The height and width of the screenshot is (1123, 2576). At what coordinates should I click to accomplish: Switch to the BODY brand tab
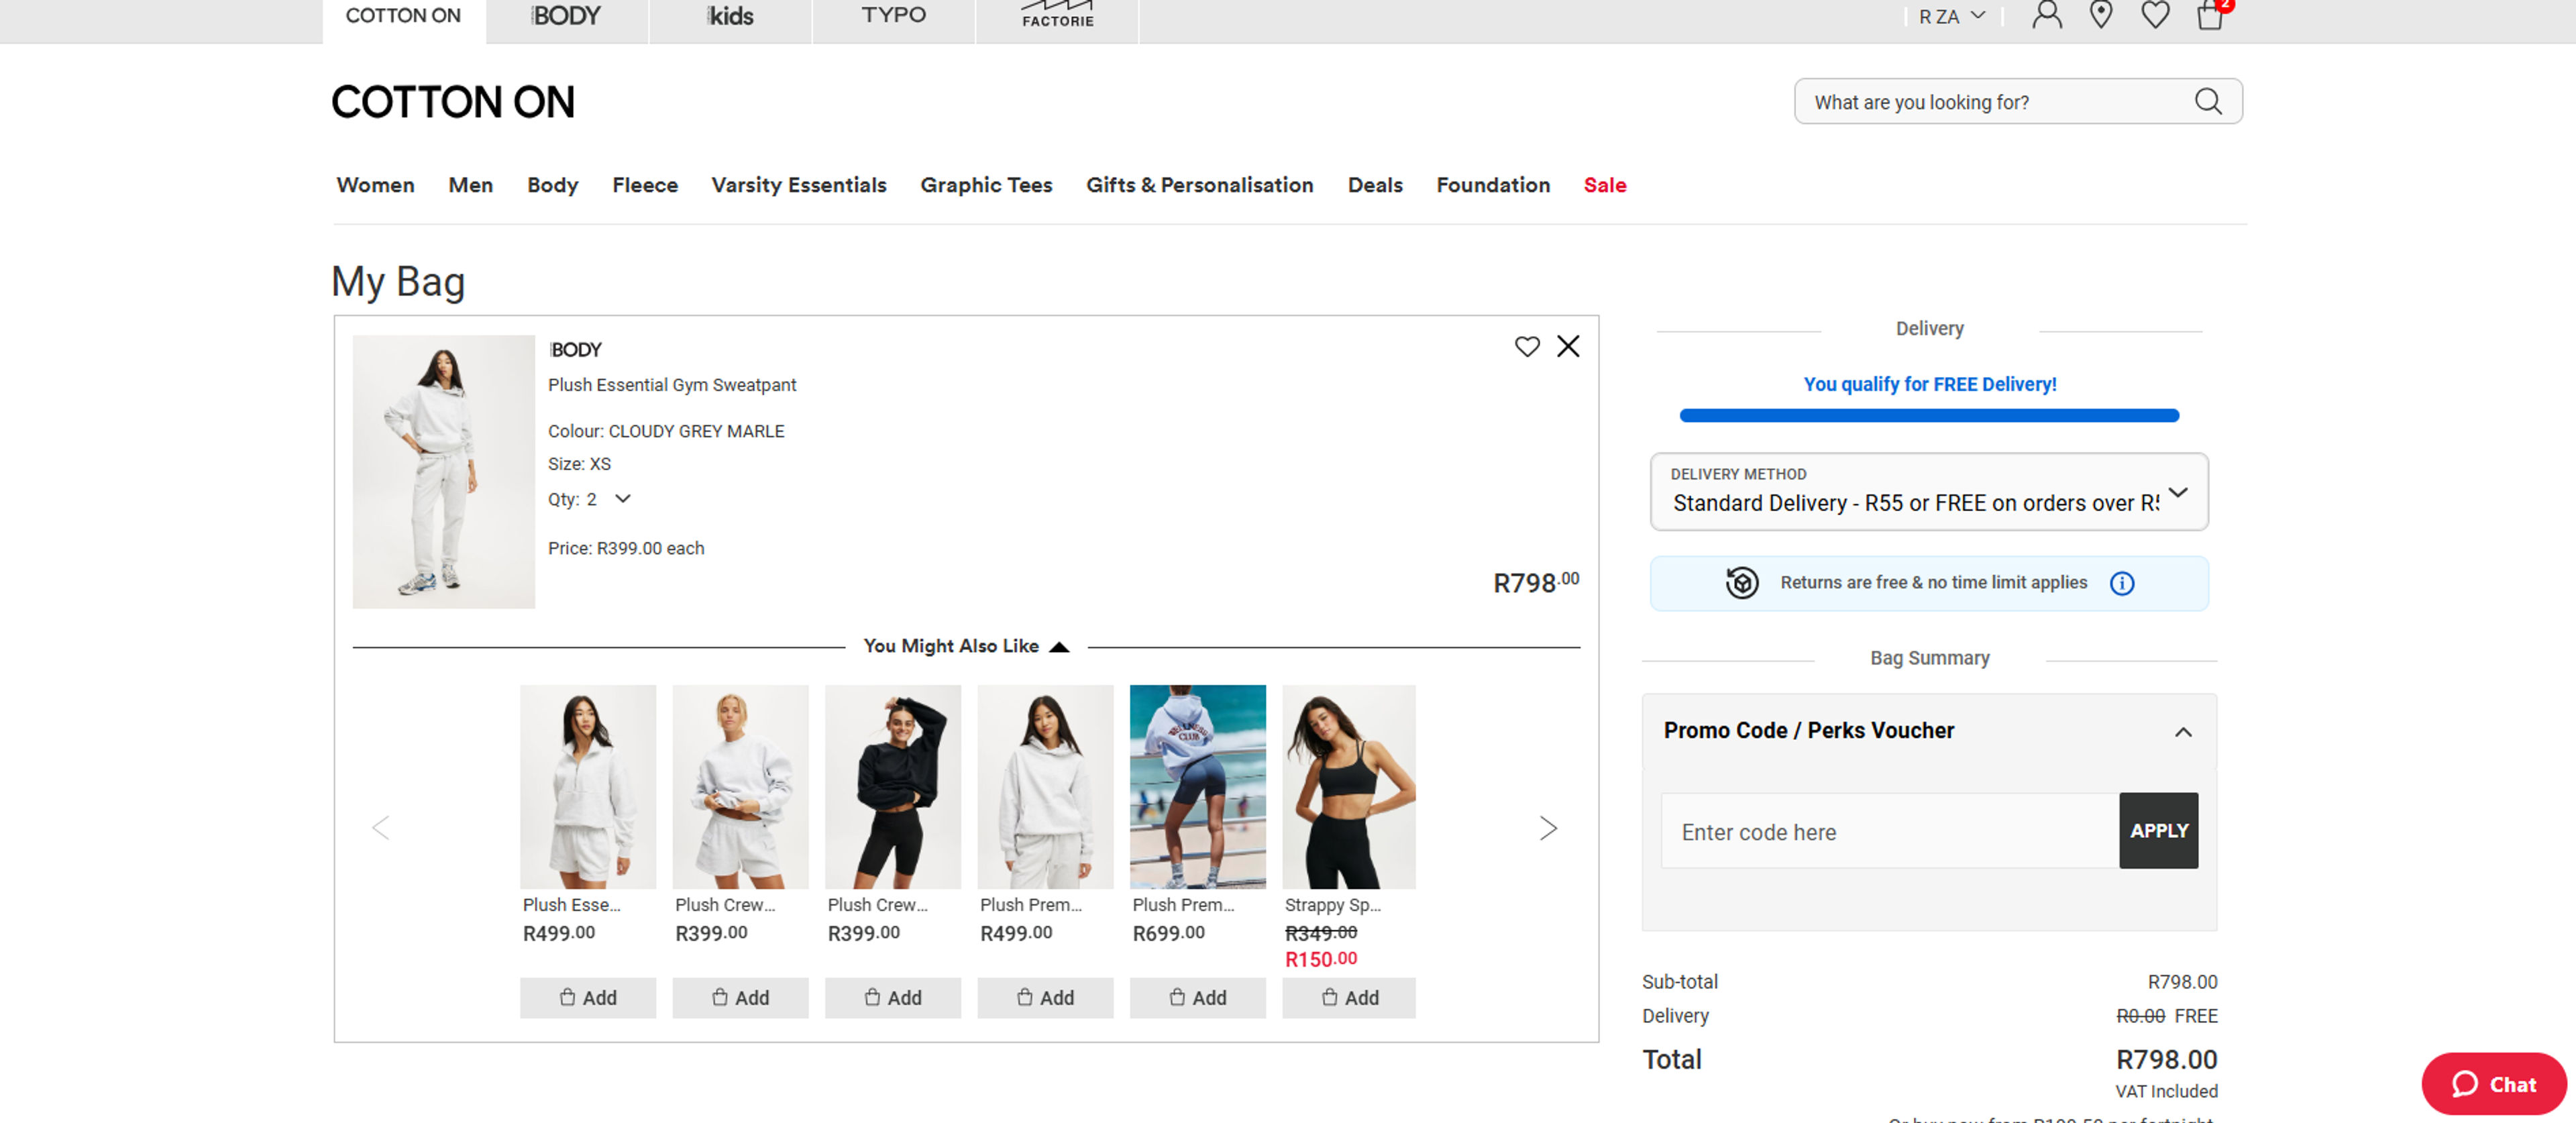(x=567, y=16)
